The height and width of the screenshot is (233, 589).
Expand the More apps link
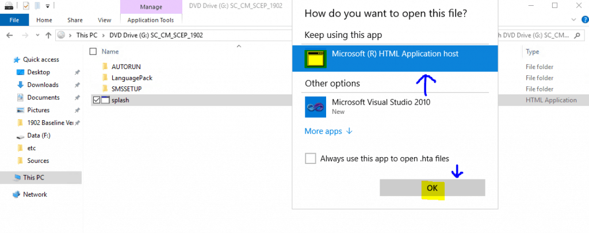328,131
